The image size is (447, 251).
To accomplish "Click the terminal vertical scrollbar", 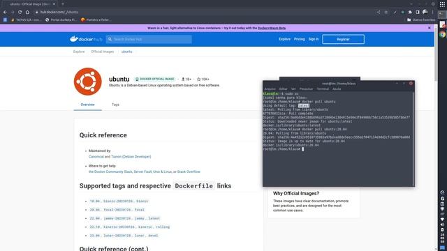I will click(413, 139).
